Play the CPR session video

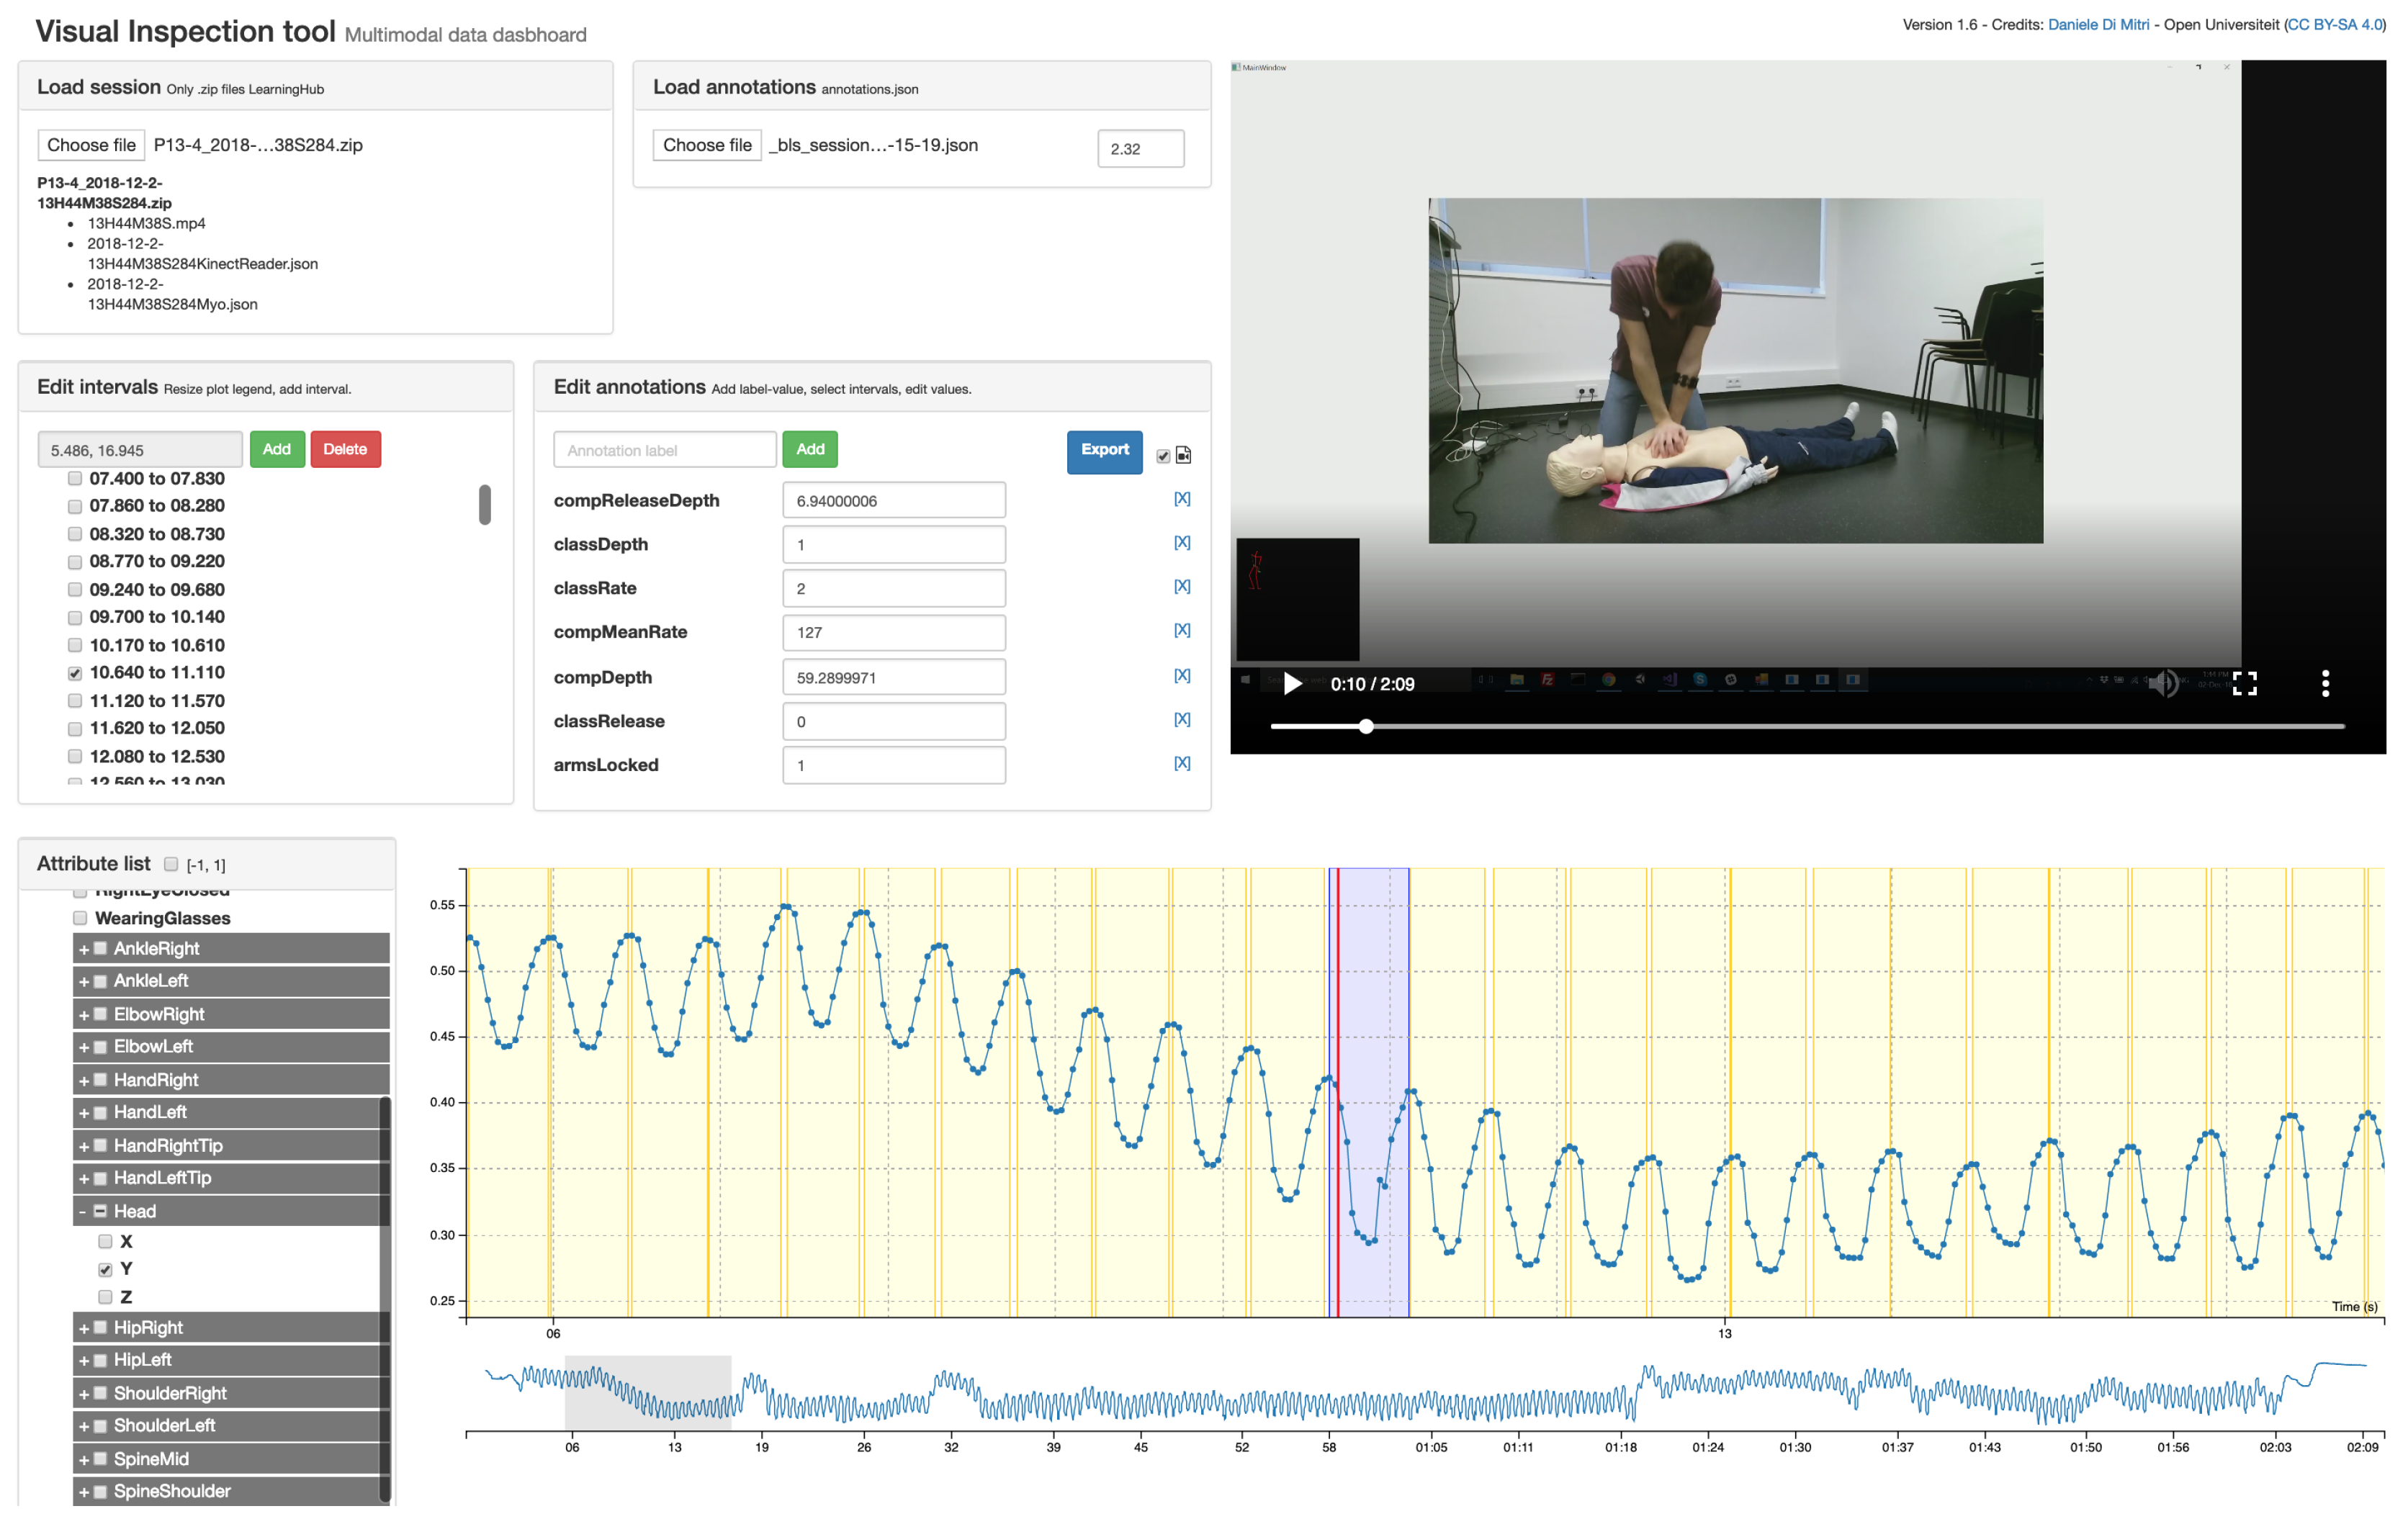coord(1292,684)
